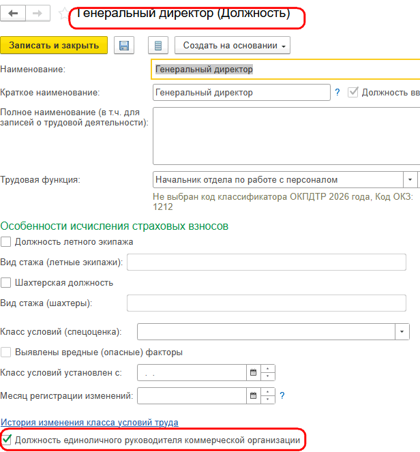Toggle Выявлены вредные (опасные) факторы checkbox
This screenshot has height=452, width=420.
pos(5,352)
